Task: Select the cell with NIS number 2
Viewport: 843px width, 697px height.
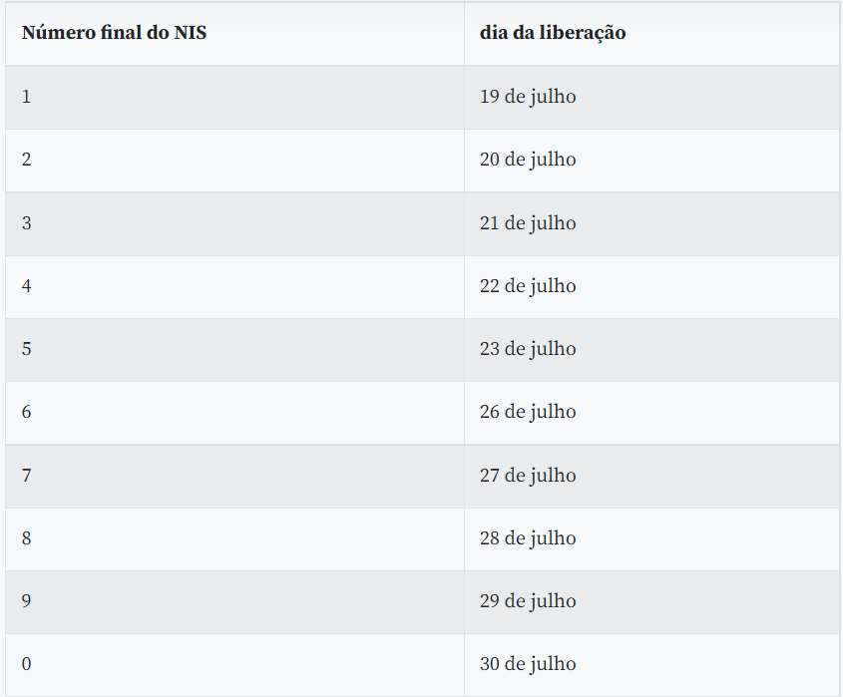Action: (x=235, y=161)
